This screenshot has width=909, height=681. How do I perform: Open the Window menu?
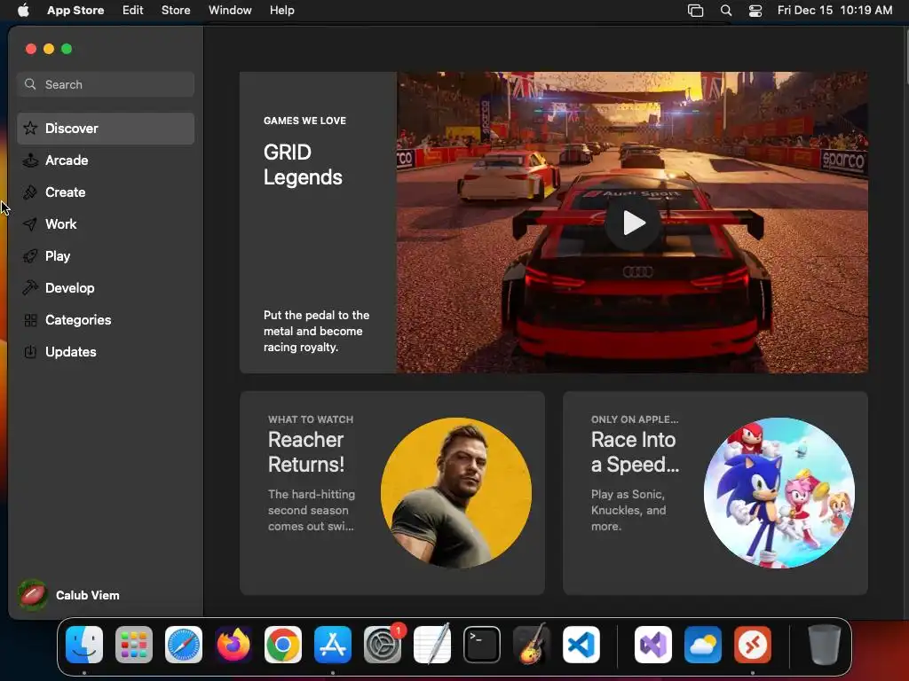[x=230, y=10]
